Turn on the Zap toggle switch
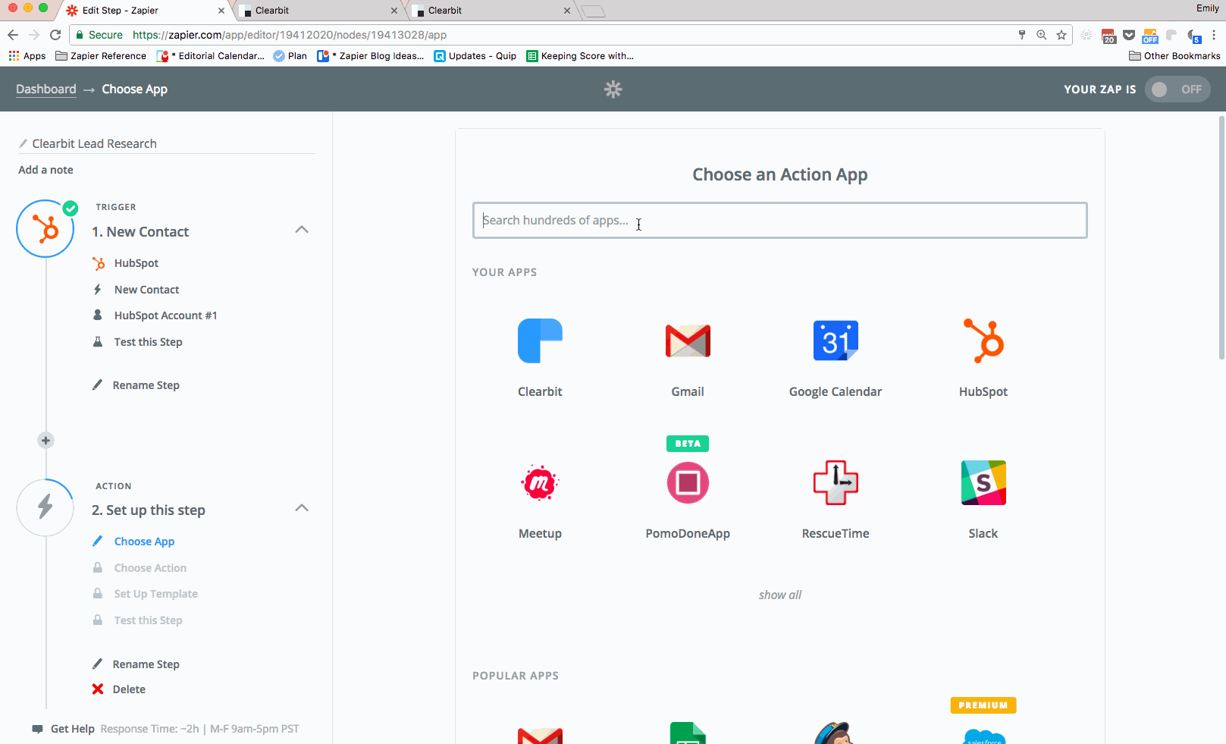 point(1177,89)
